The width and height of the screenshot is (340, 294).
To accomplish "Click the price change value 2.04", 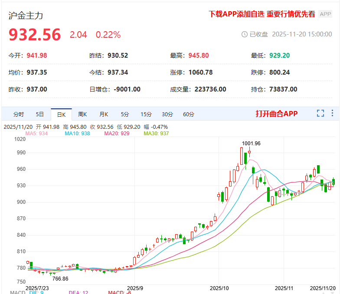I will (78, 35).
